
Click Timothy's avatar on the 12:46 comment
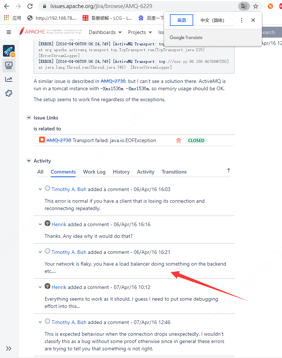[x=47, y=321]
